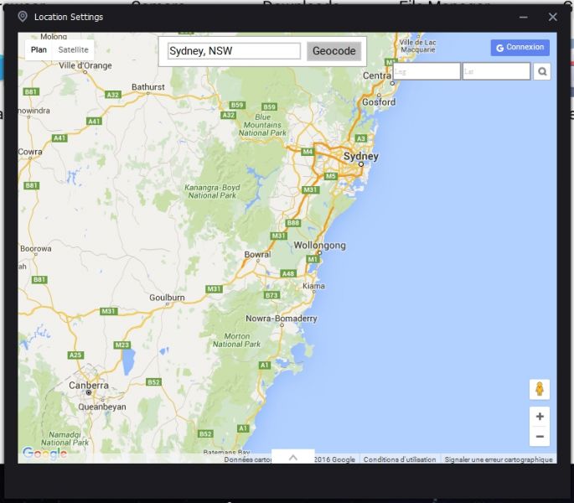Screen dimensions: 574x503
Task: Click the Ville d'Orange label
Action: pos(85,65)
